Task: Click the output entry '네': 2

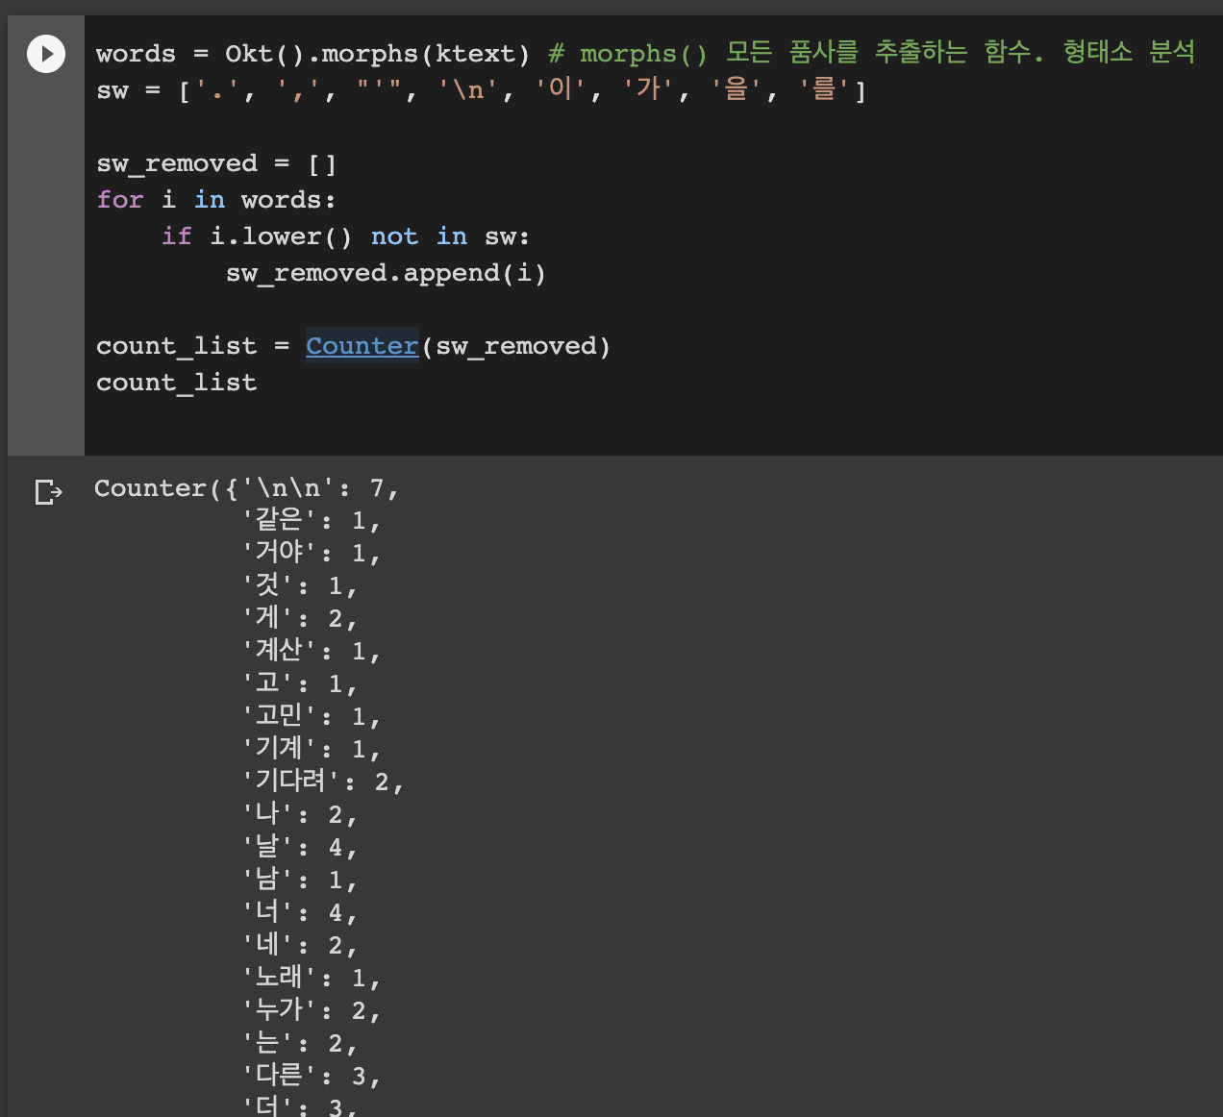Action: (300, 946)
